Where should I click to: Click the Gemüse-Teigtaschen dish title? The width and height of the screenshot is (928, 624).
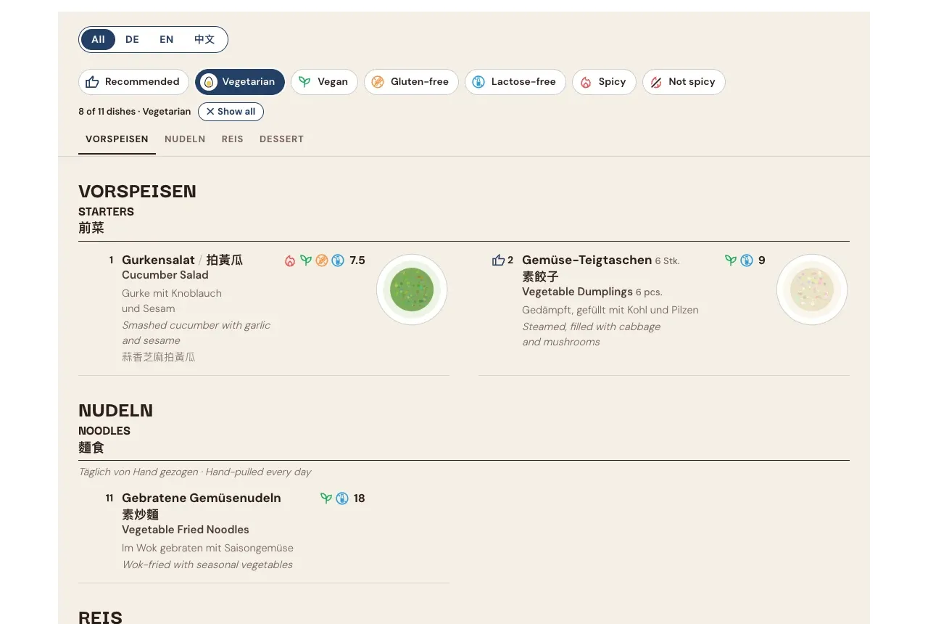pos(587,260)
